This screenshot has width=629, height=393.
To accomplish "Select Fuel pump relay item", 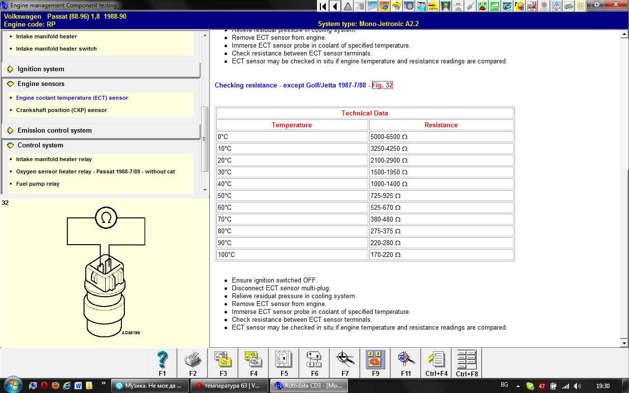I will pyautogui.click(x=38, y=184).
